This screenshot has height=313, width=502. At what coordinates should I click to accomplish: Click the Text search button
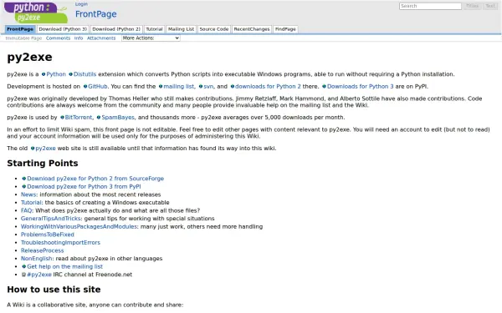click(490, 6)
